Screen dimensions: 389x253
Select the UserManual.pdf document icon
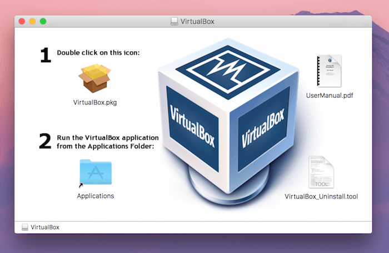point(329,71)
